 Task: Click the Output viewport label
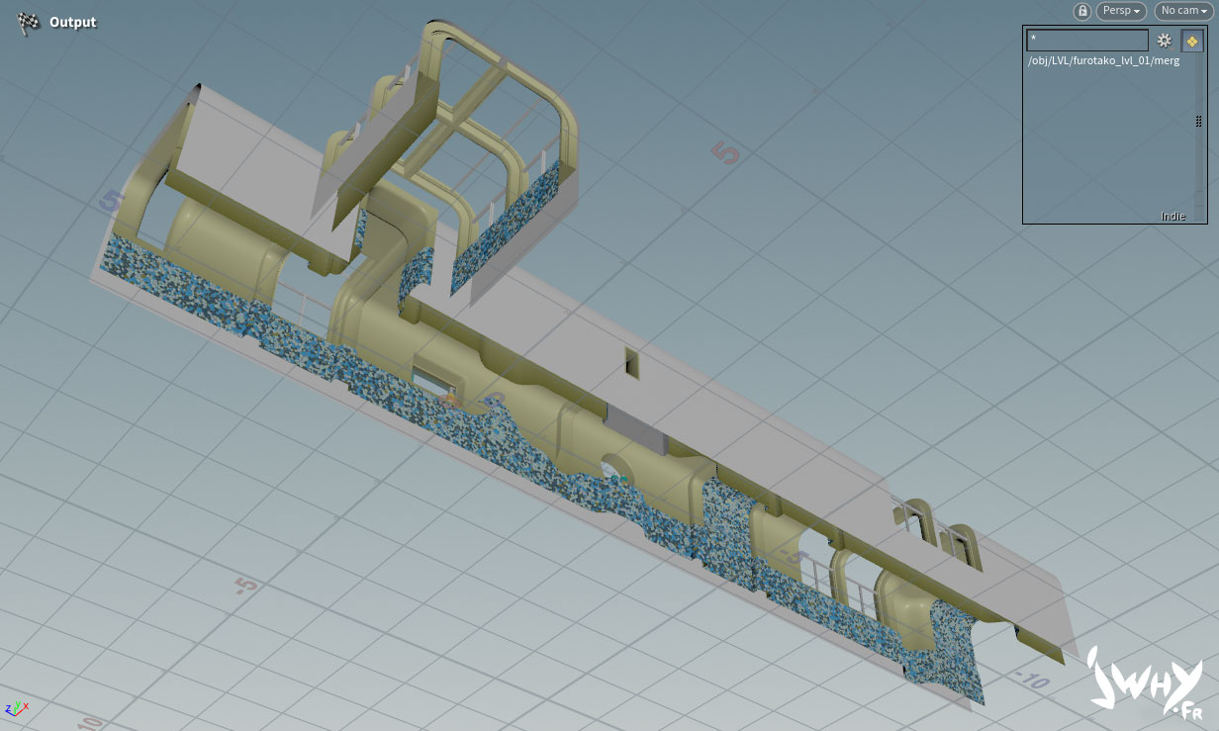tap(73, 23)
